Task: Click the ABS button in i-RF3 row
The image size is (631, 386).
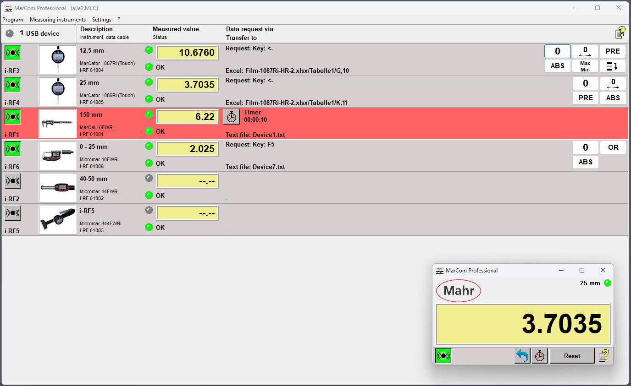Action: 558,66
